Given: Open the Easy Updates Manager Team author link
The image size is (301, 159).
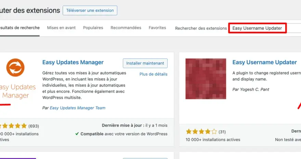Looking at the screenshot, I should (x=78, y=108).
